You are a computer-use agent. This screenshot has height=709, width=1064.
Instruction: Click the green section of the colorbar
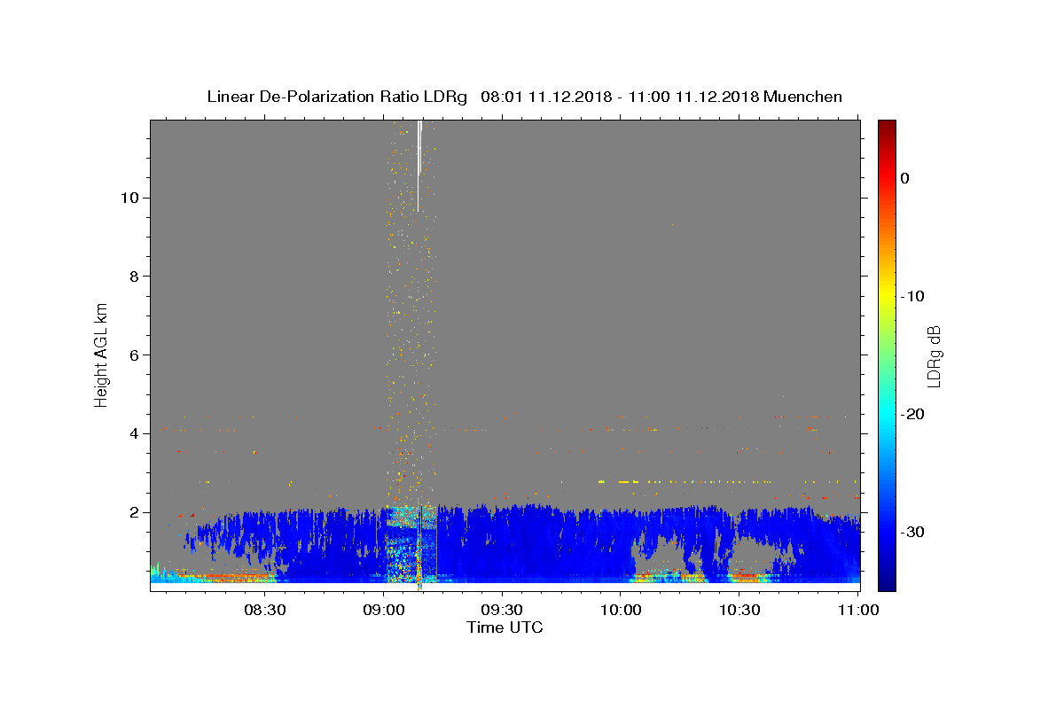coord(887,354)
